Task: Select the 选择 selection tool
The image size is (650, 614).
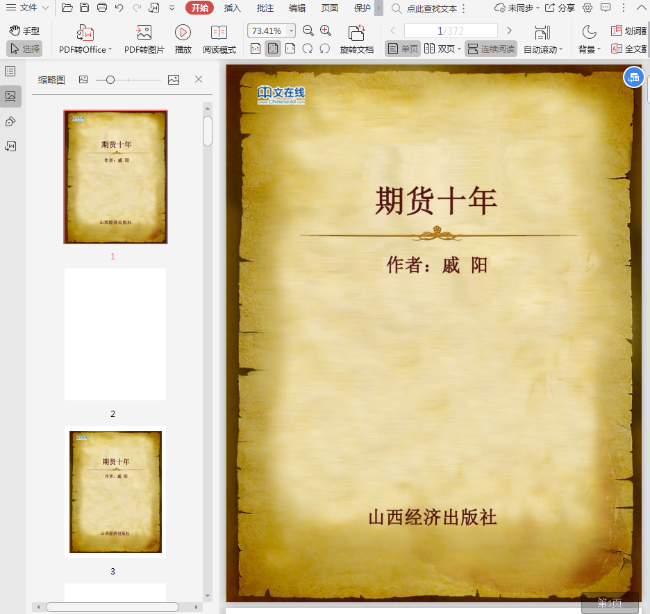Action: click(24, 49)
